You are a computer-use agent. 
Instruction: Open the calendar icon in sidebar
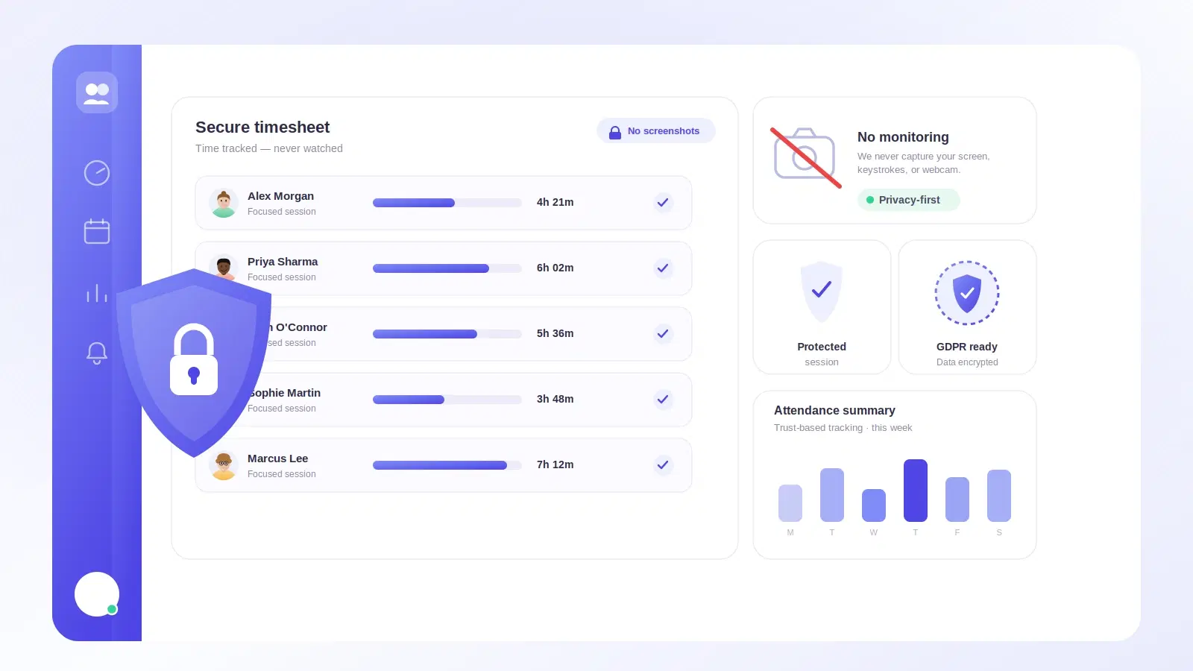(x=97, y=231)
